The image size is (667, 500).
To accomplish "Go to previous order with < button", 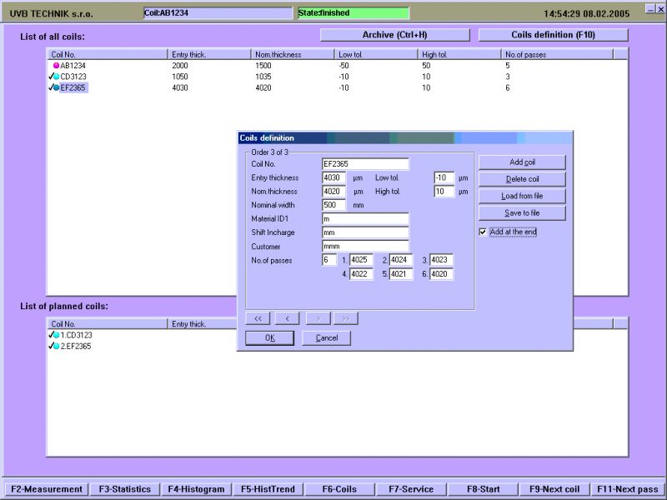I will pyautogui.click(x=287, y=317).
